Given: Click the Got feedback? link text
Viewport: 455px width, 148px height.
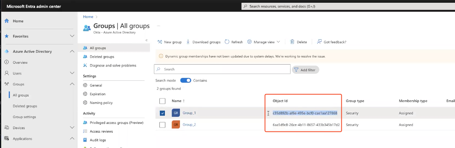Looking at the screenshot, I should coord(335,42).
